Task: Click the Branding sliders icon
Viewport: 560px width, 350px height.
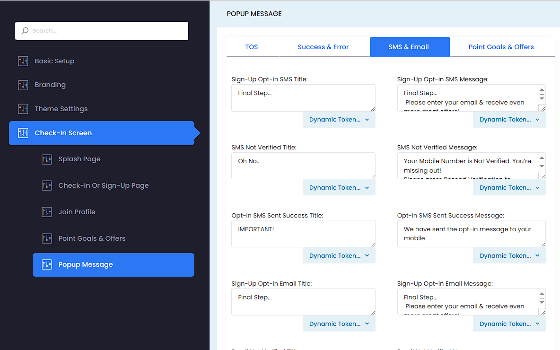Action: 23,85
